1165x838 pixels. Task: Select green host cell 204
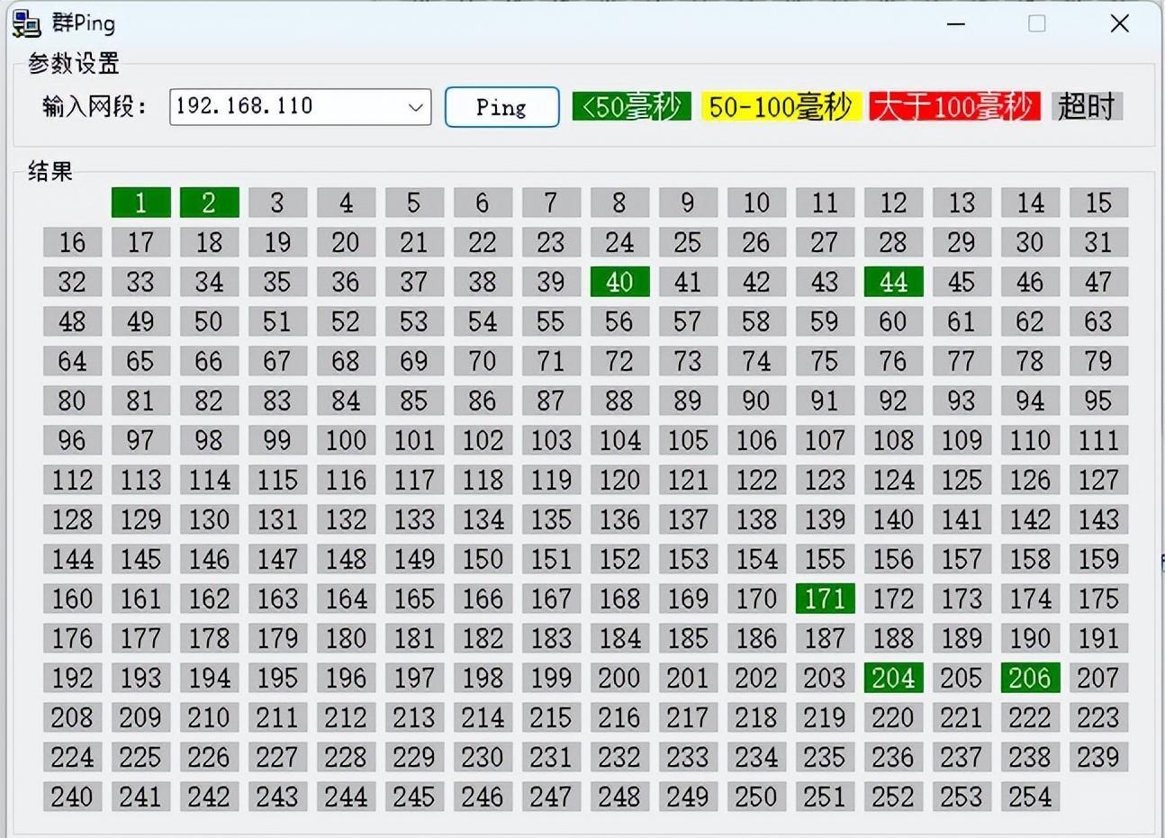894,678
